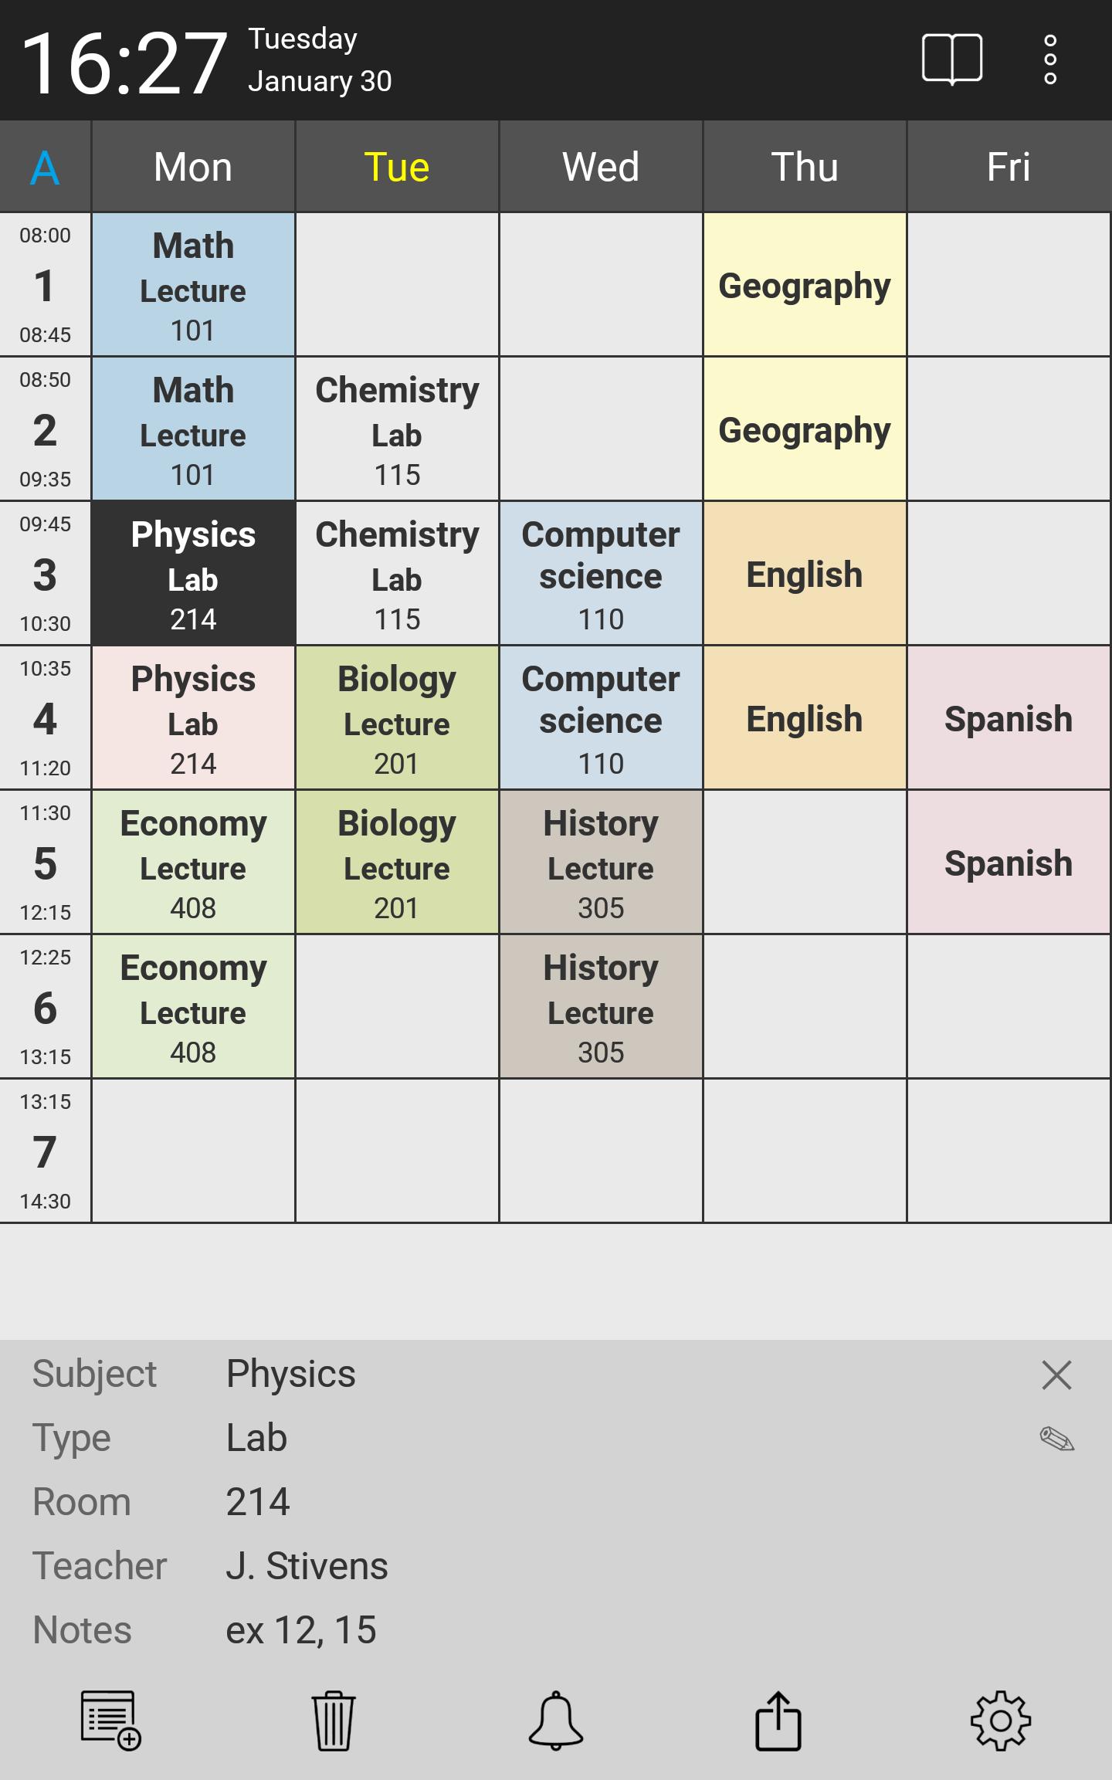Open settings with the gear icon

[x=1001, y=1721]
